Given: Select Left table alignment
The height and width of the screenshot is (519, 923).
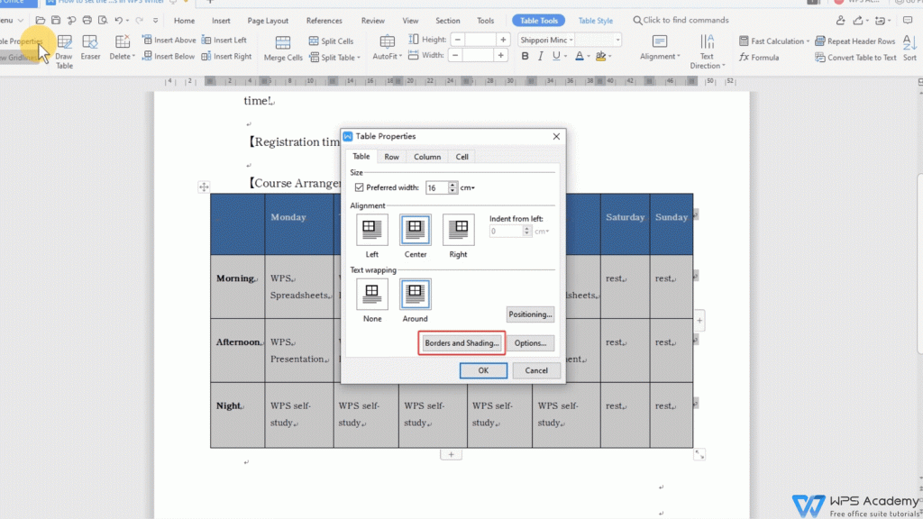Looking at the screenshot, I should pos(372,230).
